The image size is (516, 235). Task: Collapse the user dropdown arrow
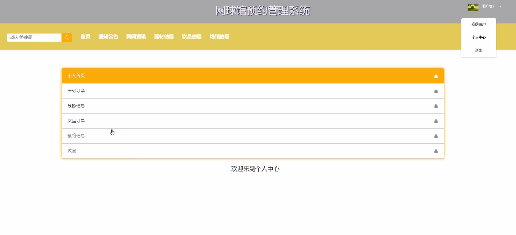click(500, 7)
